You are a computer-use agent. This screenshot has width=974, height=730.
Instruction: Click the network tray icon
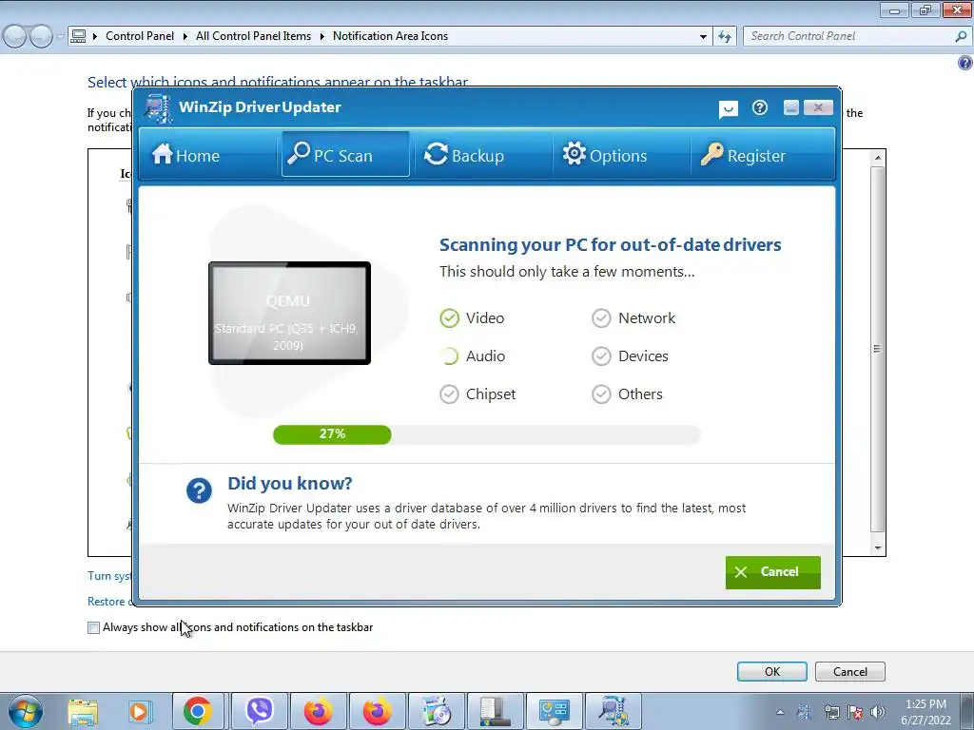tap(831, 712)
